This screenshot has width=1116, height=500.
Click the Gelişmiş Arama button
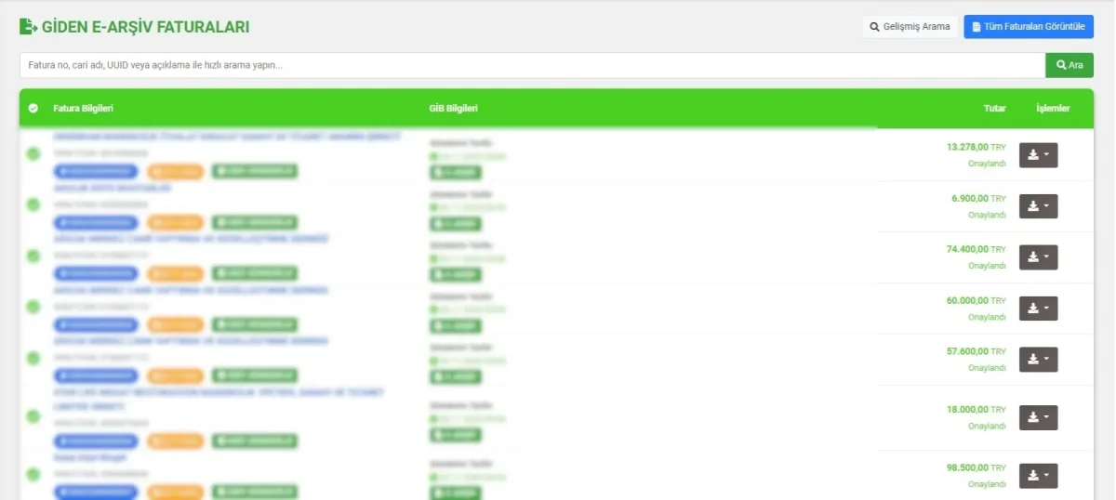910,27
